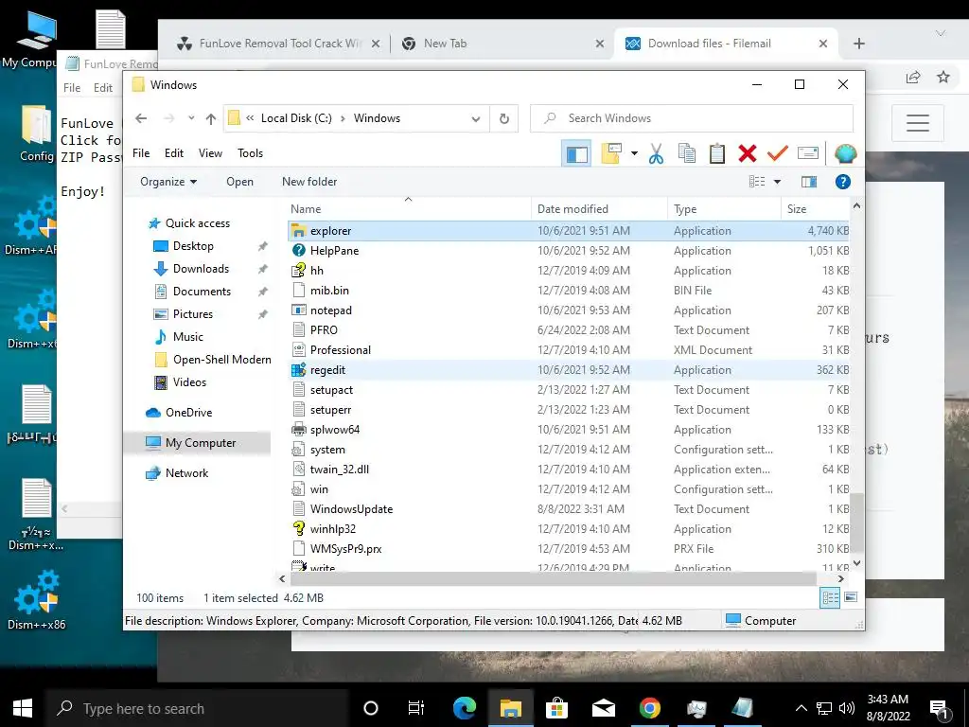Click the Email toolbar icon
The height and width of the screenshot is (727, 969).
pos(808,152)
